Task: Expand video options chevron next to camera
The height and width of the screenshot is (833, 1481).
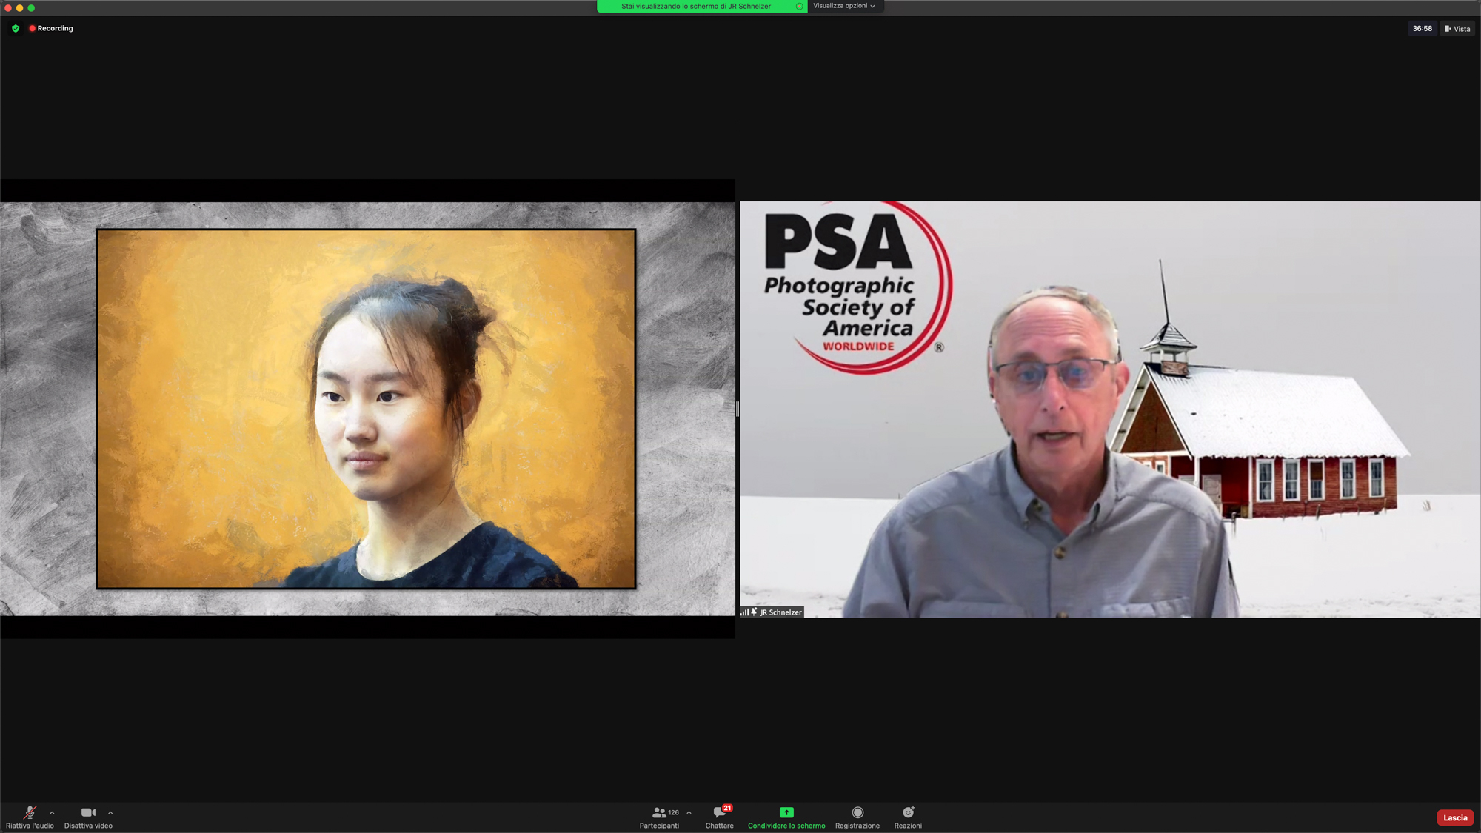Action: 110,812
